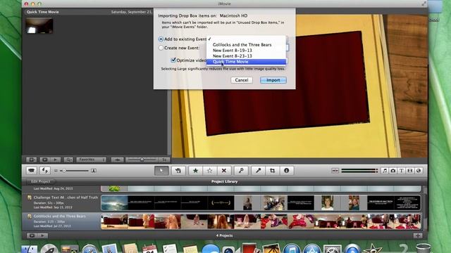Select the crop and rotate tool
451x253 pixels.
(272, 171)
